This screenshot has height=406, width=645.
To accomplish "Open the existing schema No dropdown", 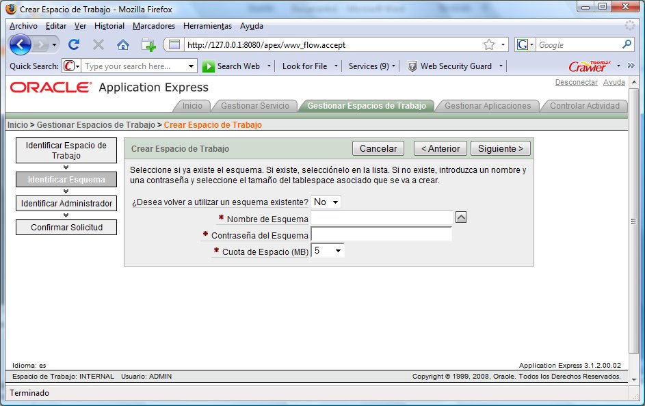I will 326,202.
